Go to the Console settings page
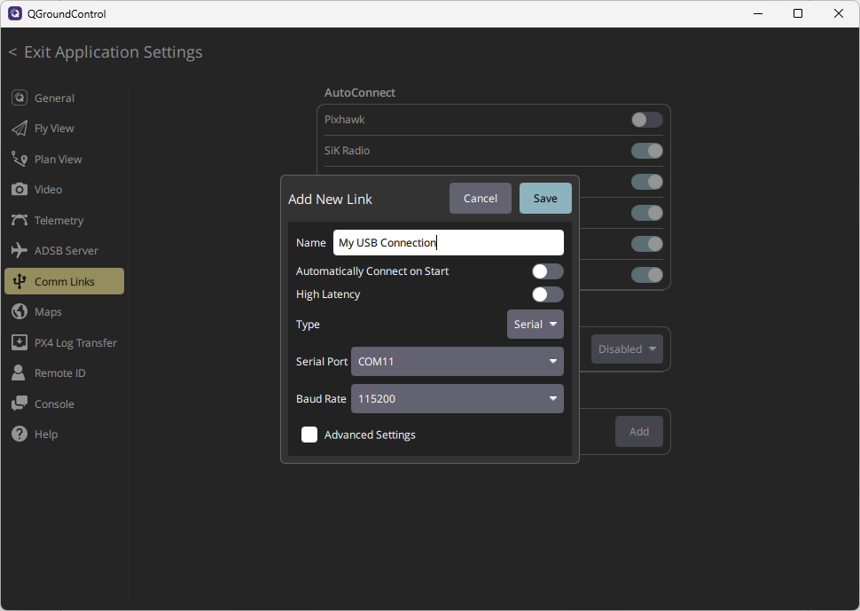Image resolution: width=860 pixels, height=611 pixels. (54, 404)
